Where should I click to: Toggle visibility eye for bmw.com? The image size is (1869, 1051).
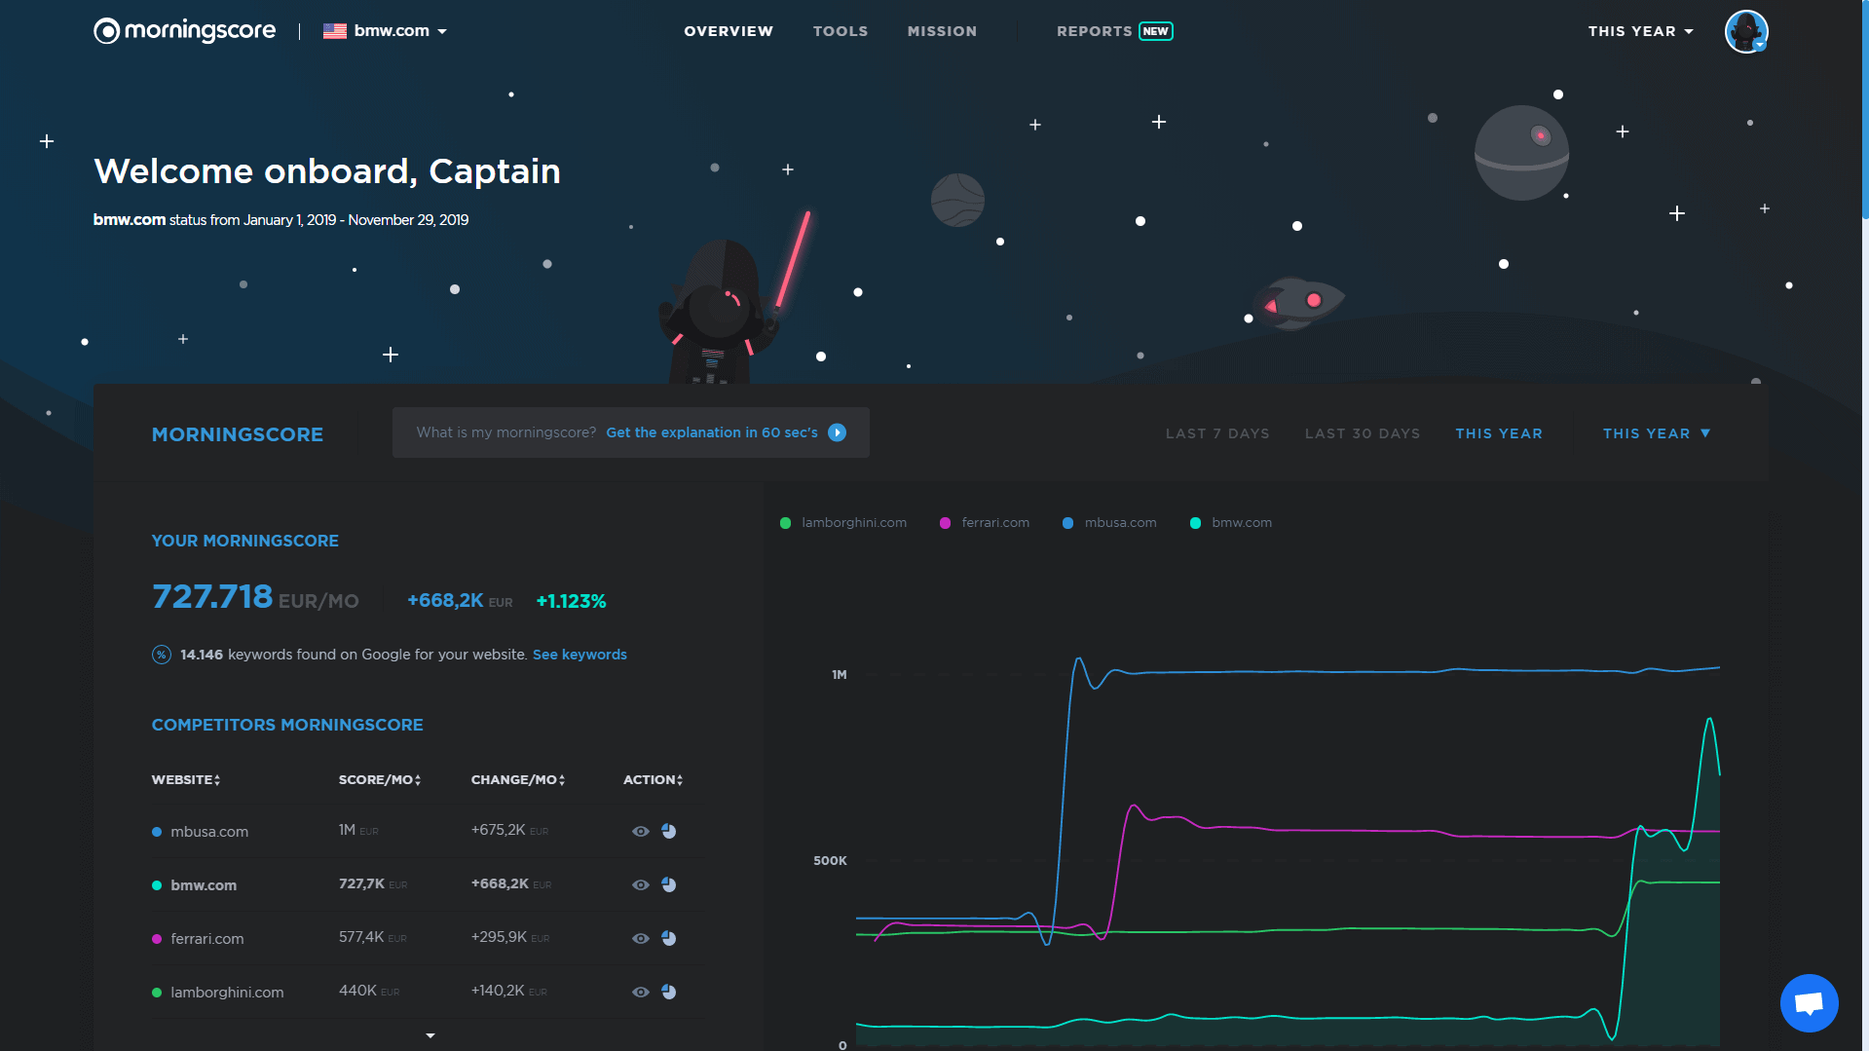641,884
